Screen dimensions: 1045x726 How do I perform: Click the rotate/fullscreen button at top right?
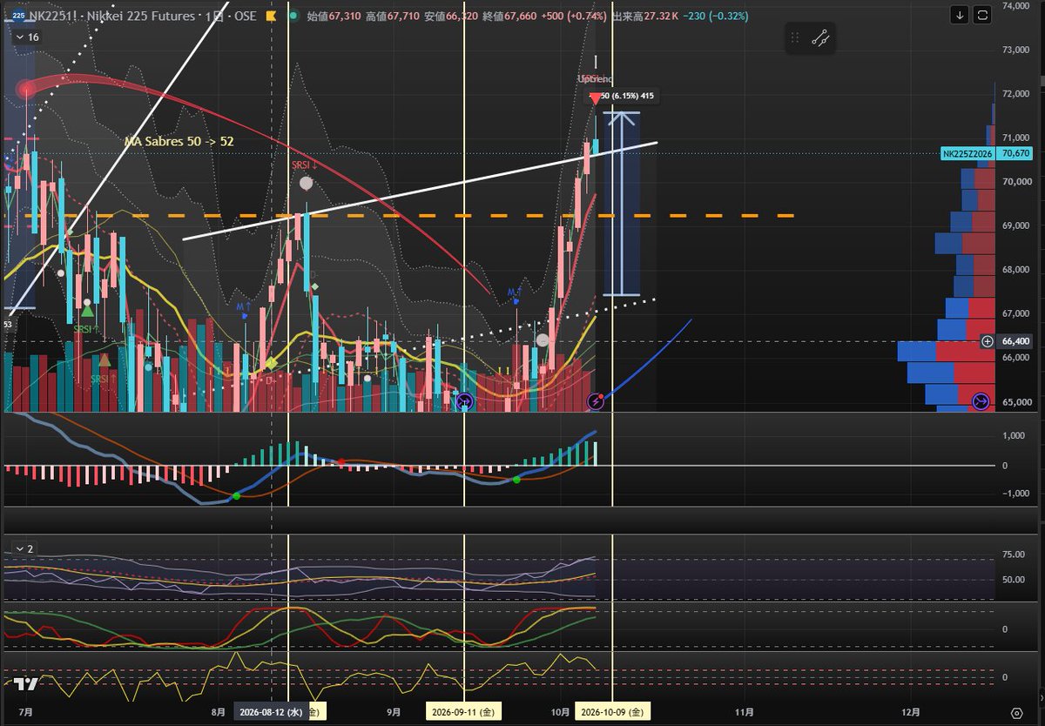(983, 15)
